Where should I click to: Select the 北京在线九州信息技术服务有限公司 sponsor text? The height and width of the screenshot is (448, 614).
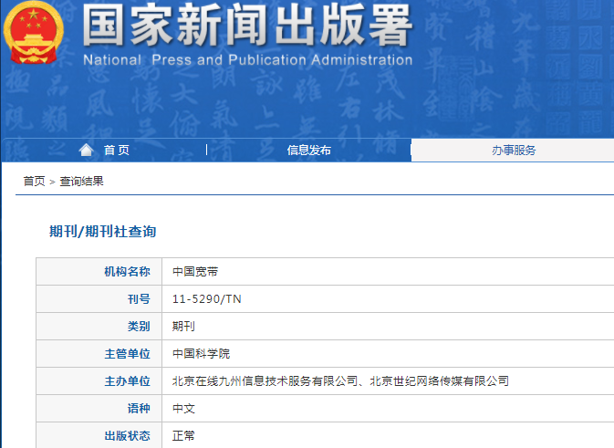pos(265,381)
